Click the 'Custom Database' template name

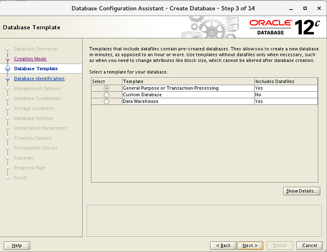[142, 95]
